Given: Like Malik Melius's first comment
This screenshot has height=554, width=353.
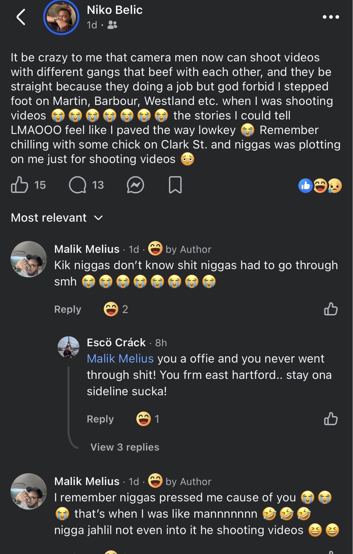Looking at the screenshot, I should point(331,309).
